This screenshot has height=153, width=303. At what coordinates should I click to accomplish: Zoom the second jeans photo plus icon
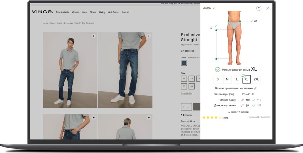tap(149, 36)
